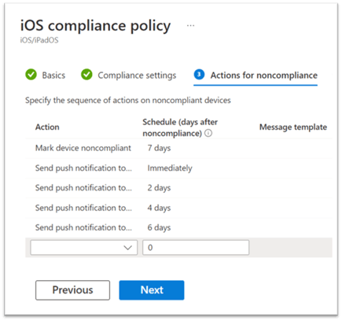This screenshot has width=342, height=321.
Task: Click the Specify the sequence of actions text
Action: click(x=128, y=101)
